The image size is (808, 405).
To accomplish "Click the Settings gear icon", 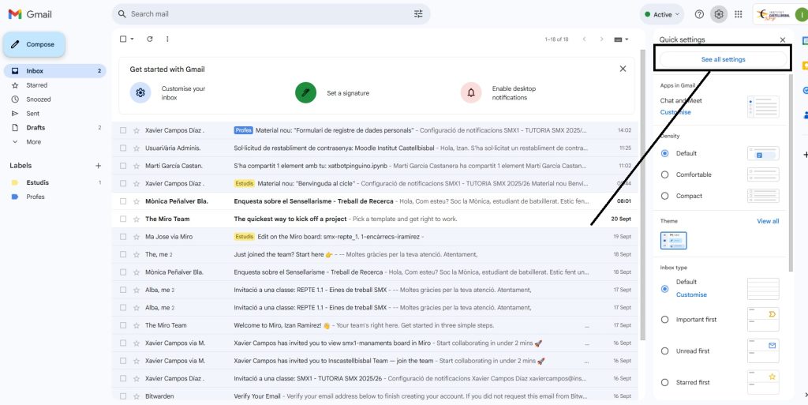I will (x=718, y=14).
